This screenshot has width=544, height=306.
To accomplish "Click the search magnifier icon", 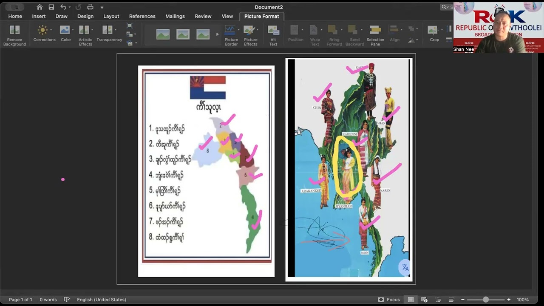I will (x=444, y=7).
